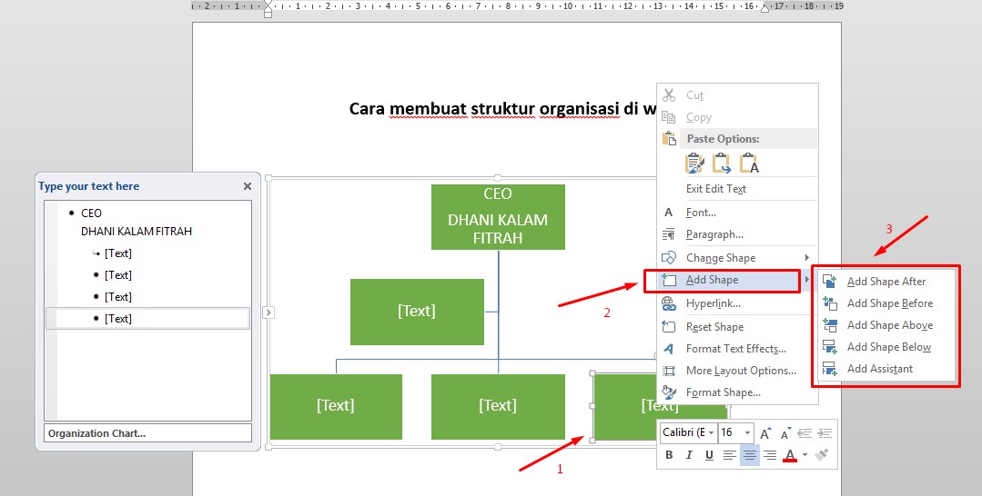Click the Grow Font icon
Viewport: 982px width, 496px height.
(x=766, y=433)
